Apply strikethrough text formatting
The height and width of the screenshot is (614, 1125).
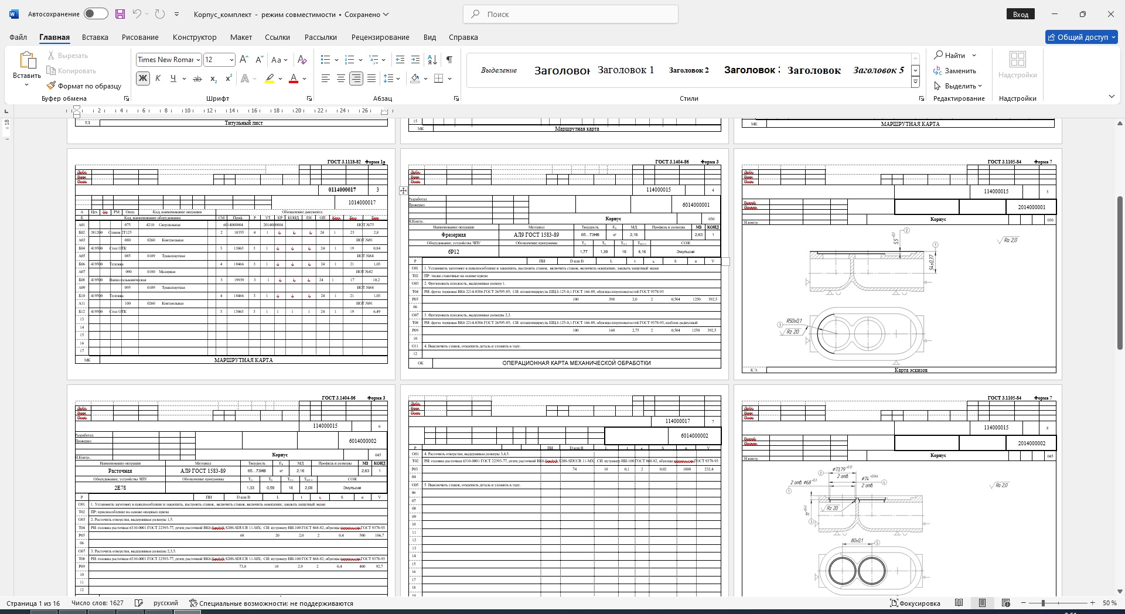click(197, 79)
